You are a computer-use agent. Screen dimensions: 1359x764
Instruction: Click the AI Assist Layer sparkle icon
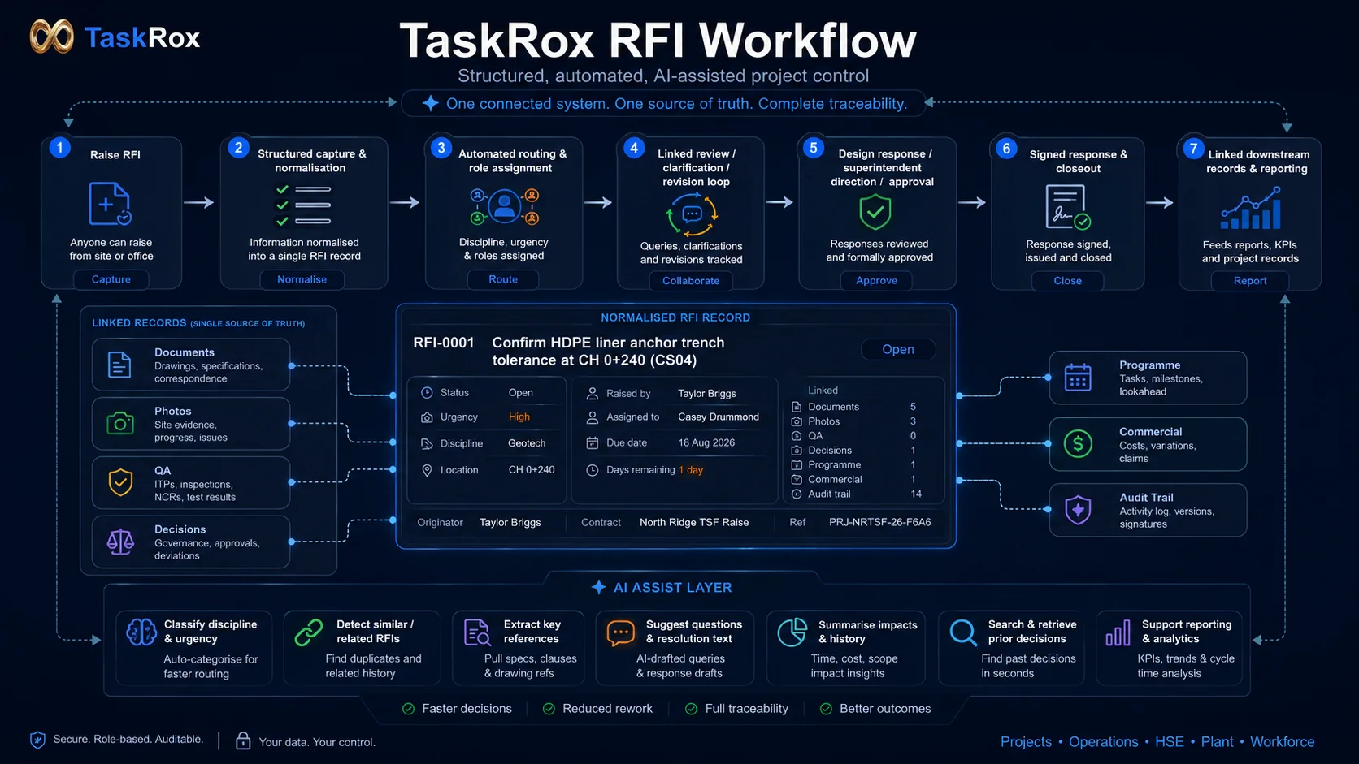598,587
